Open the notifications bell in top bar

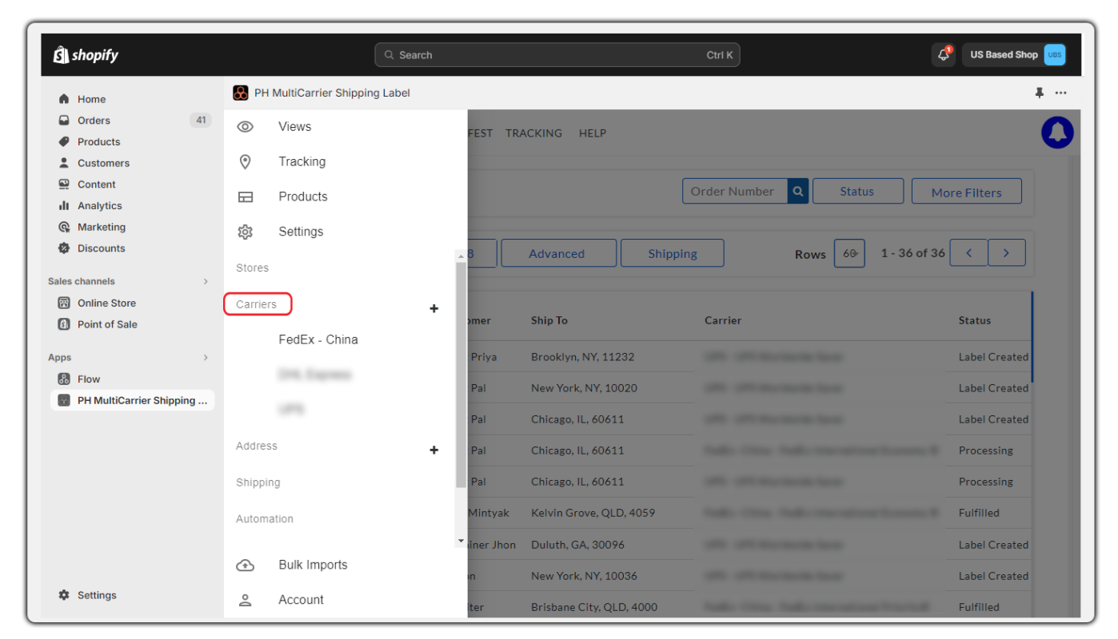click(x=944, y=54)
